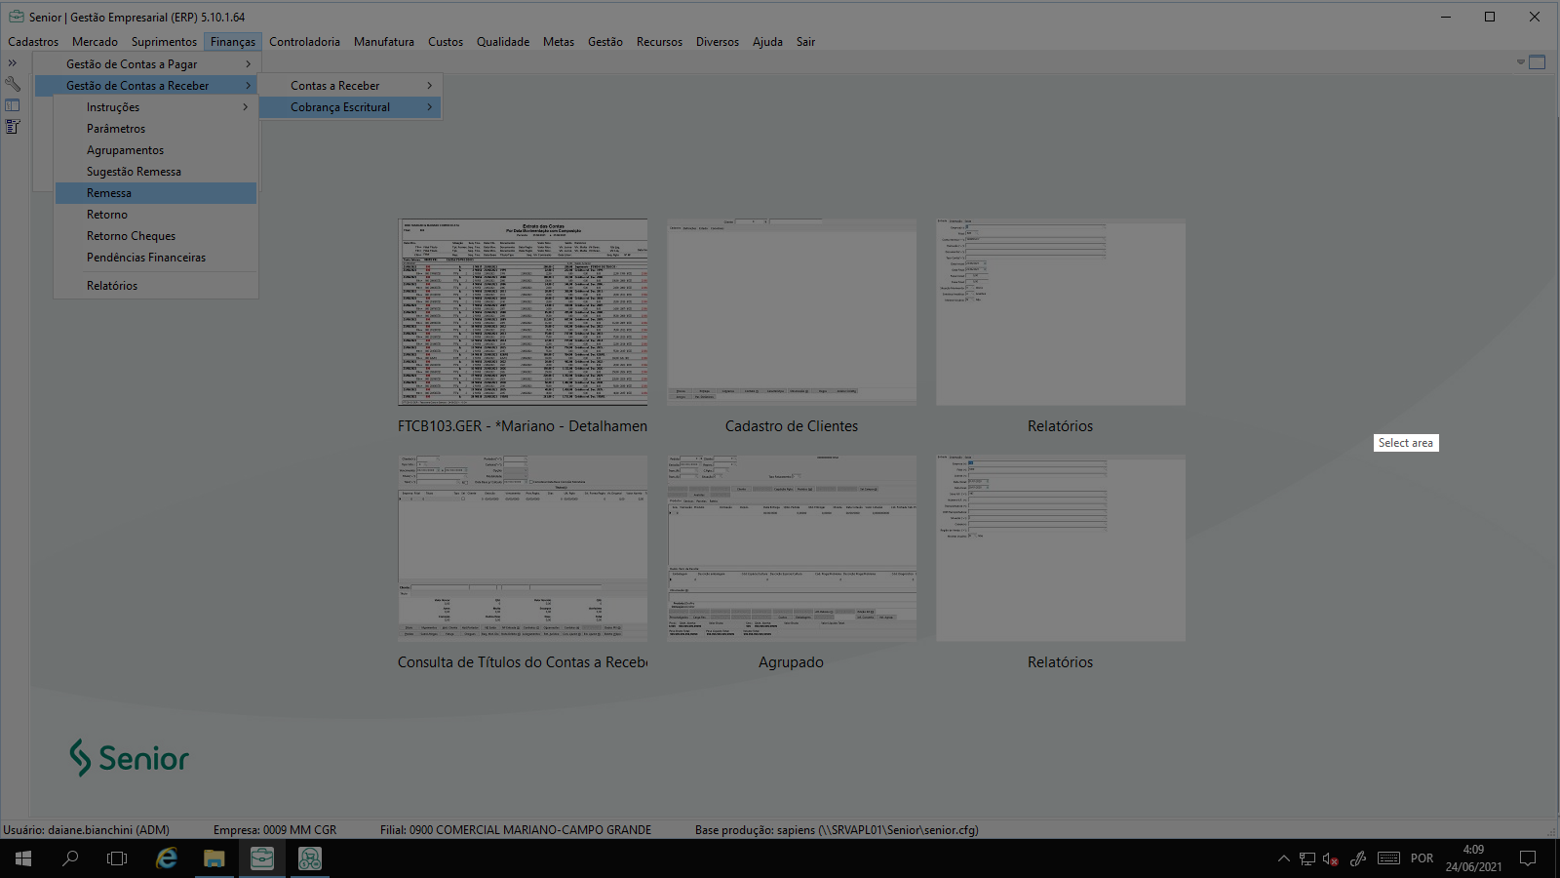Open the Suprimentos menu
The image size is (1560, 878).
[164, 42]
